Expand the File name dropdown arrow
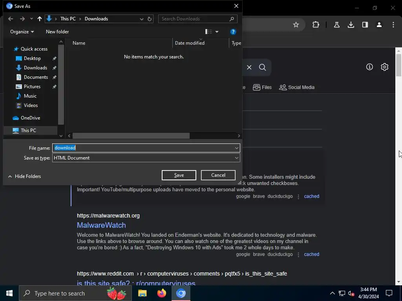 click(x=236, y=148)
